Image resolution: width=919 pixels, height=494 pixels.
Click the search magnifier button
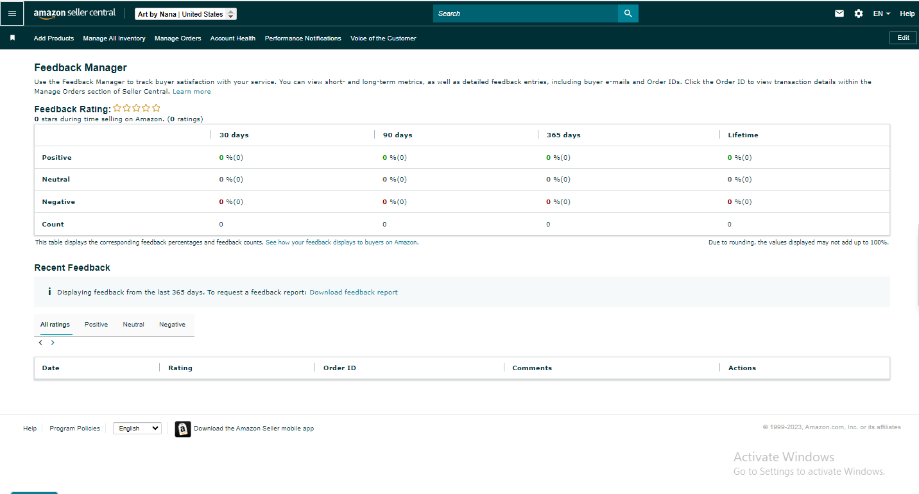[628, 13]
